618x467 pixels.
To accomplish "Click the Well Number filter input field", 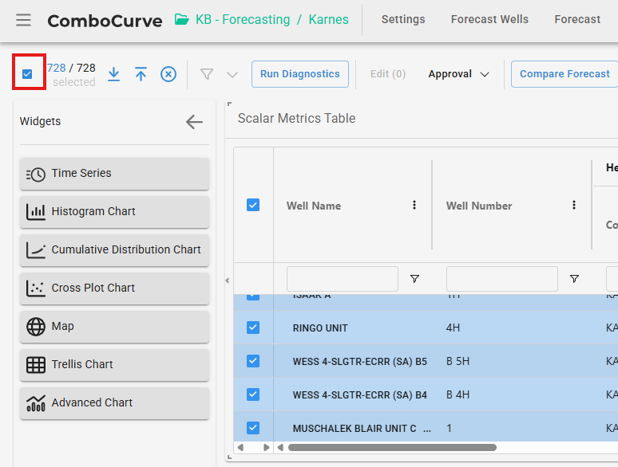I will pos(501,279).
